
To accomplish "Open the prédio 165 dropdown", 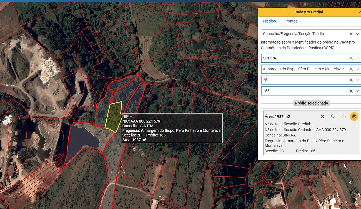I will 357,91.
